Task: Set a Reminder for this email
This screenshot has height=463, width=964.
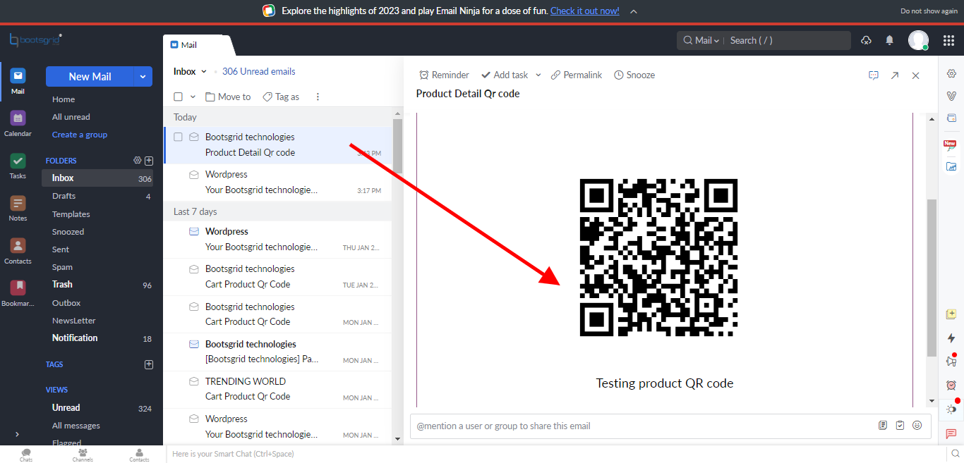Action: (444, 75)
